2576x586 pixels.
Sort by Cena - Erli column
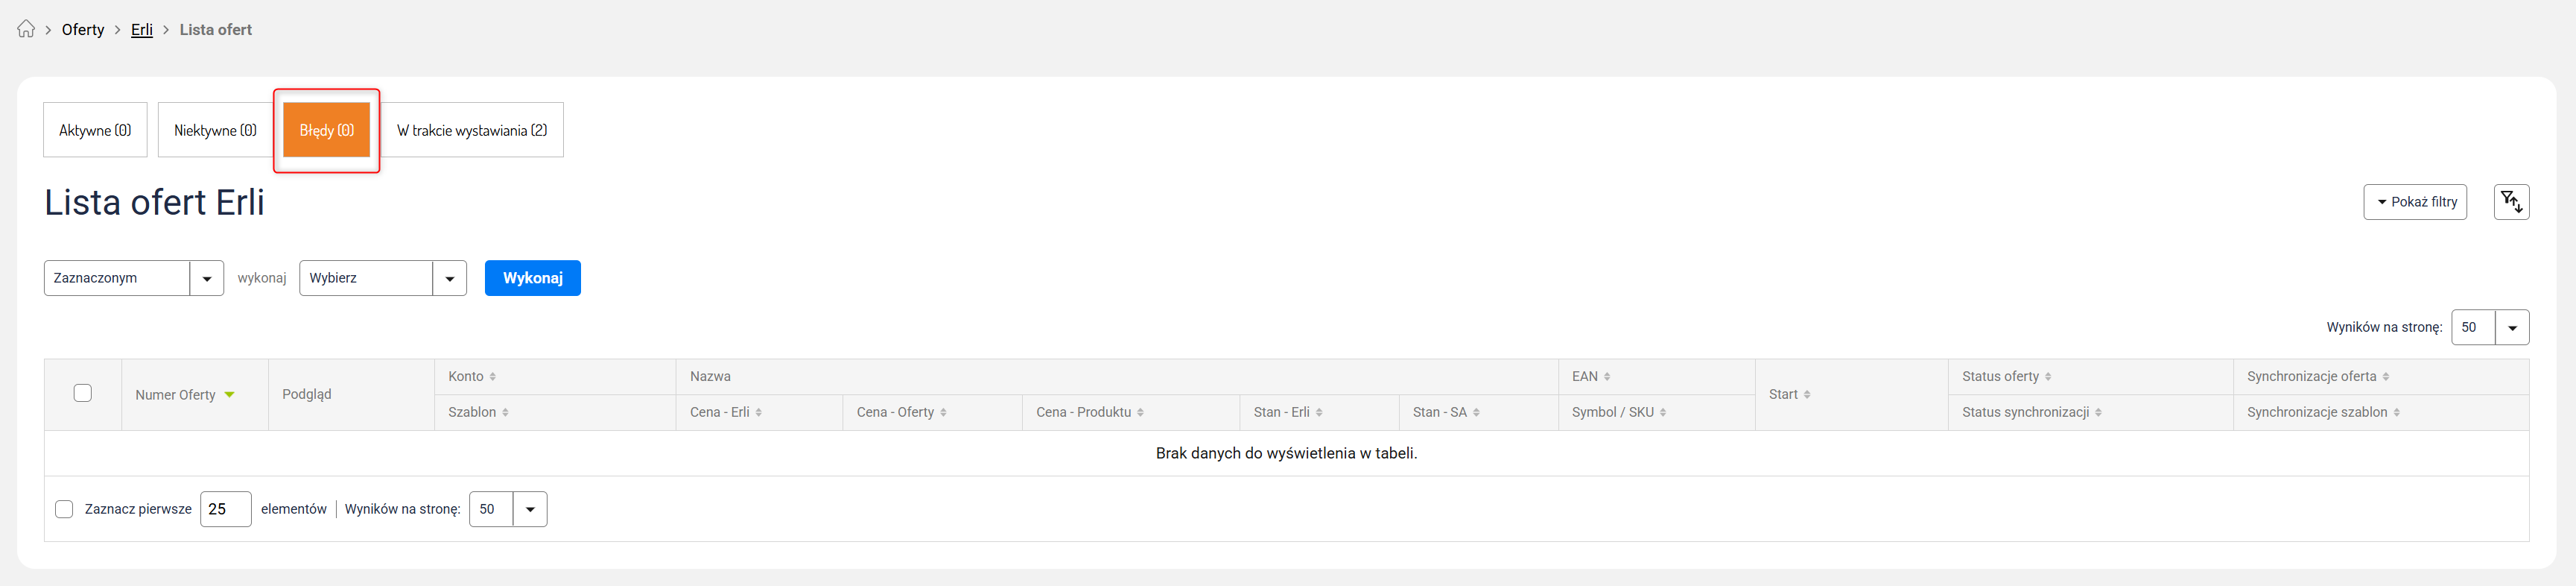point(758,413)
